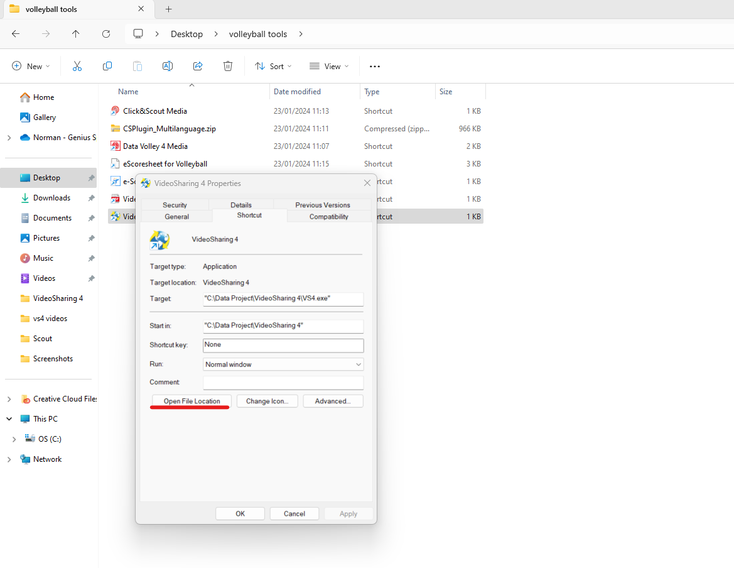734x568 pixels.
Task: Click into the Shortcut key field
Action: click(x=283, y=345)
